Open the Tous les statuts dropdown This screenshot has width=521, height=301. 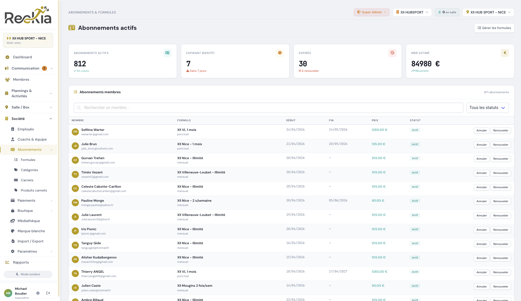pyautogui.click(x=487, y=108)
